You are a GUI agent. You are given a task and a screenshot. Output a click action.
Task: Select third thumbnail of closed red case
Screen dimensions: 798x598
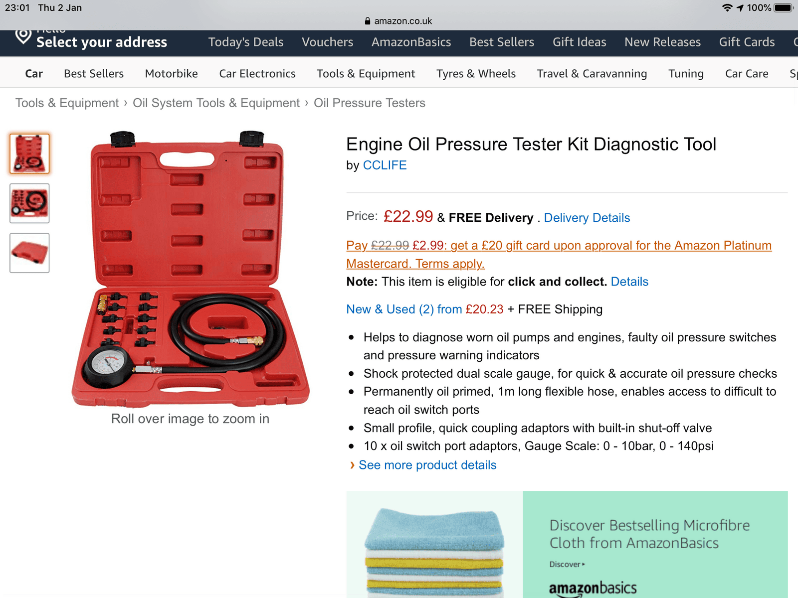29,253
